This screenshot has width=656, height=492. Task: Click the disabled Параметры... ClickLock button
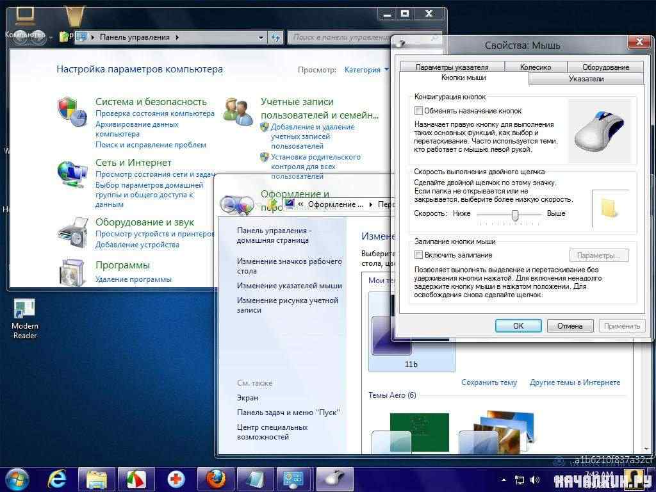(599, 256)
